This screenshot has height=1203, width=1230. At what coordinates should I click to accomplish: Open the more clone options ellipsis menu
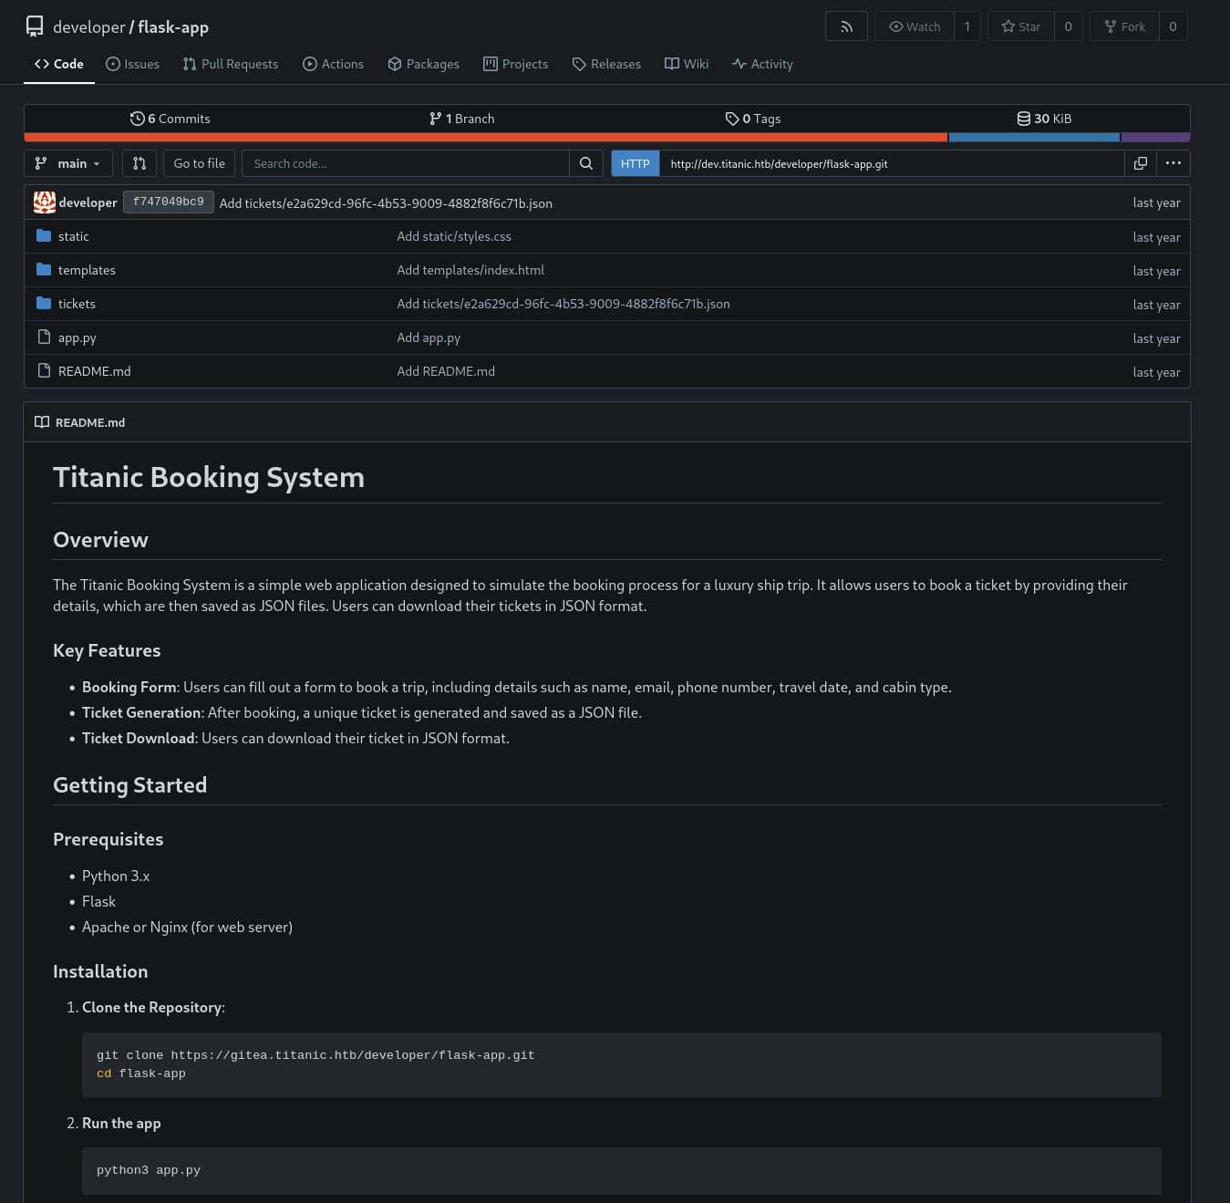(1173, 163)
